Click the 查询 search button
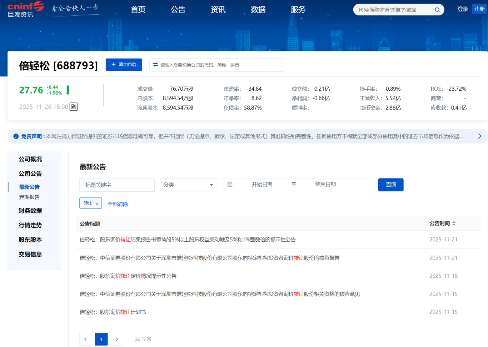 [x=391, y=185]
